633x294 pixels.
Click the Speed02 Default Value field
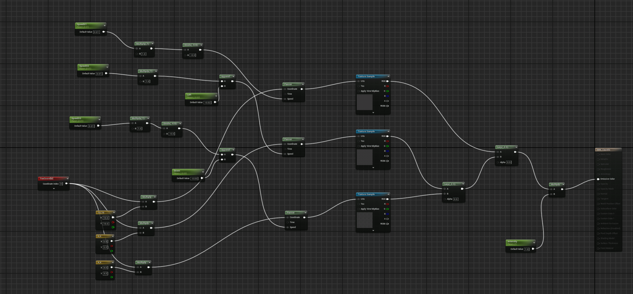coord(99,74)
